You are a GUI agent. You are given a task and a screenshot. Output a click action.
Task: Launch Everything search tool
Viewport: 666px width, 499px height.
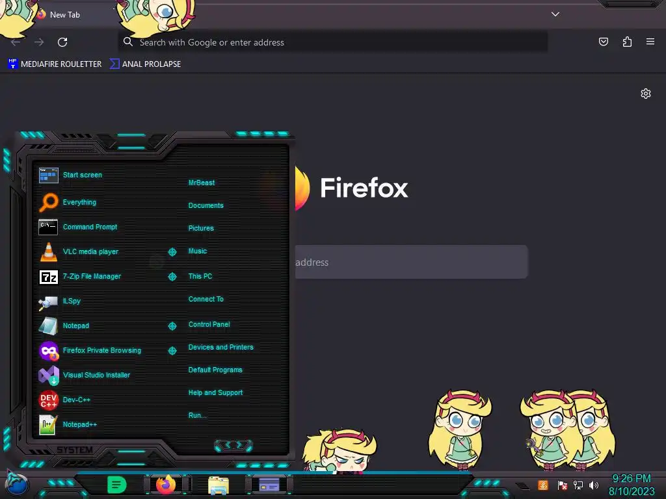[x=68, y=203]
